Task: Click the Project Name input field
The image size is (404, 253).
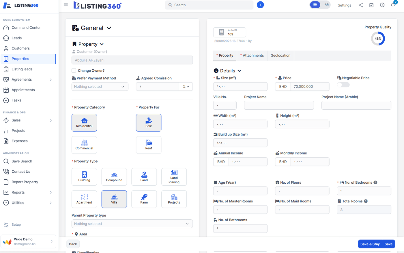Action: pos(279,105)
